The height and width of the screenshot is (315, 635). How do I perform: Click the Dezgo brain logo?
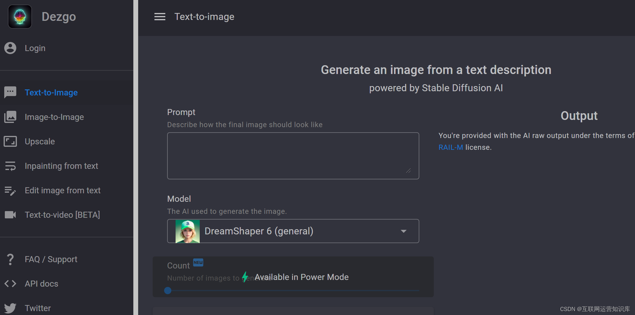pyautogui.click(x=20, y=17)
